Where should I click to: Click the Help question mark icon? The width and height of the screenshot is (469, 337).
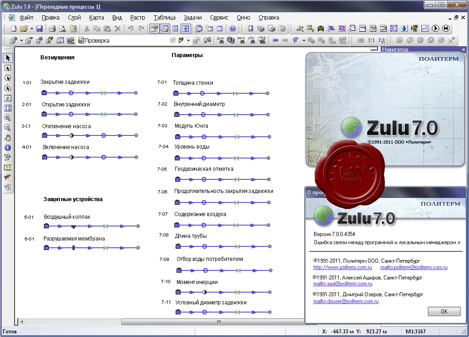coord(232,29)
